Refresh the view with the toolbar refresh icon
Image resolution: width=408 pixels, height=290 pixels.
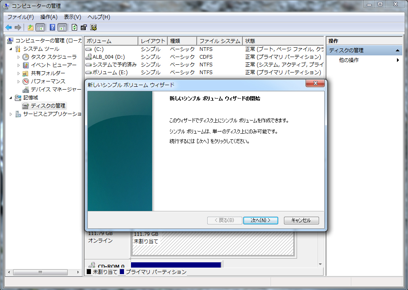click(x=73, y=27)
